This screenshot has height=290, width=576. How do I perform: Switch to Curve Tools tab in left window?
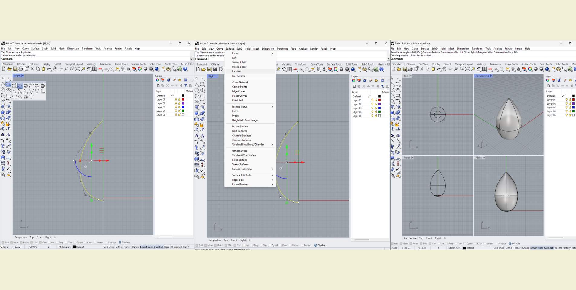click(121, 64)
